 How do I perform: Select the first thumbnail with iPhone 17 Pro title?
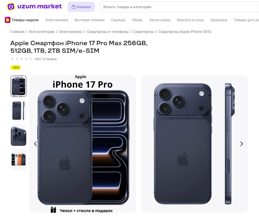pos(19,86)
